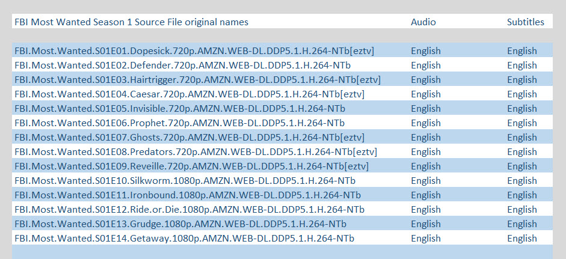This screenshot has width=566, height=259.
Task: Select the S01E05.Invisible file name cell
Action: click(180, 109)
